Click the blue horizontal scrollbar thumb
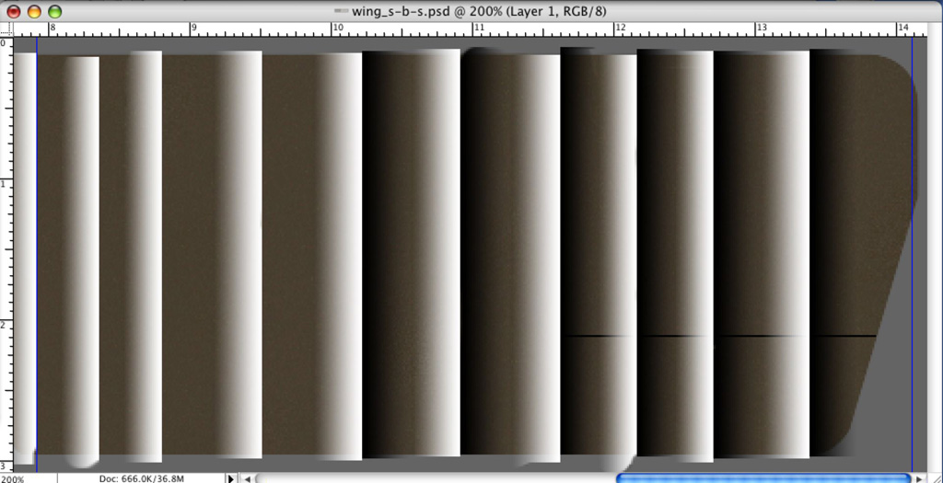Screen dimensions: 943x483 click(763, 478)
